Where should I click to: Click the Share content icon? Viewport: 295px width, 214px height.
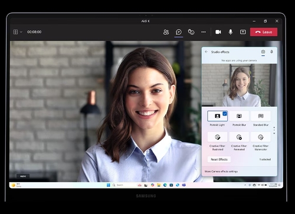click(x=243, y=32)
